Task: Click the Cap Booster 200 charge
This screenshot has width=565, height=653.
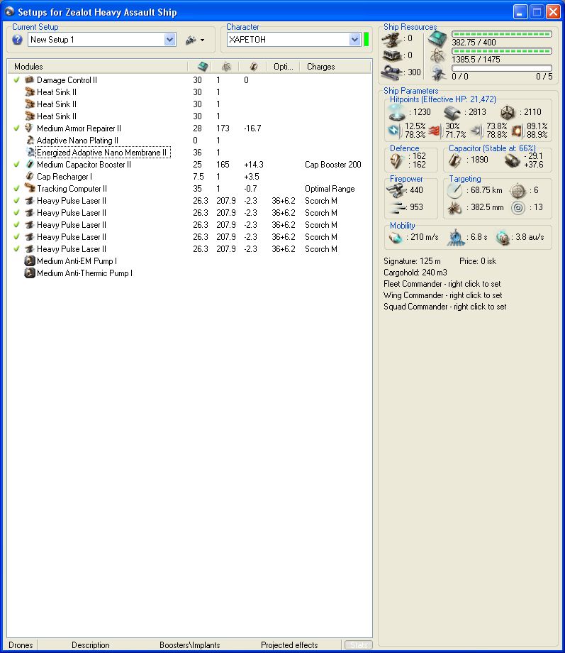Action: [x=333, y=164]
